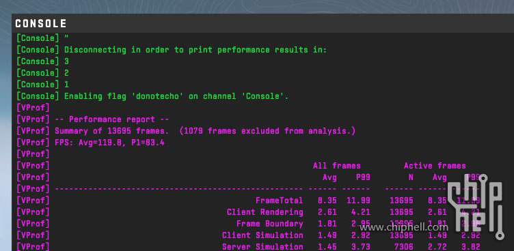The width and height of the screenshot is (514, 251).
Task: Click the CONSOLE title bar
Action: point(262,23)
